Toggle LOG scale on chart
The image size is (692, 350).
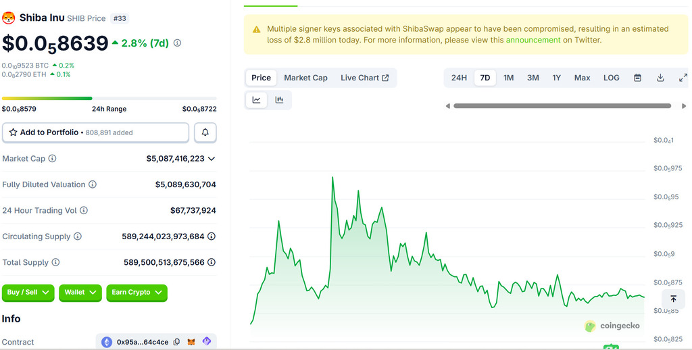[611, 78]
